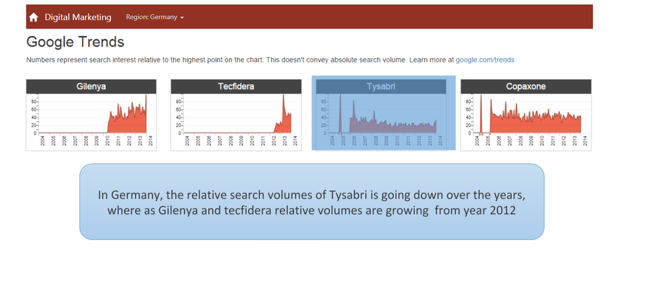
Task: Follow the google.com/trends link
Action: click(x=485, y=60)
